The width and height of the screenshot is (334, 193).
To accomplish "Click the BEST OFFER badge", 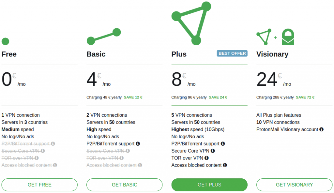I will 232,53.
